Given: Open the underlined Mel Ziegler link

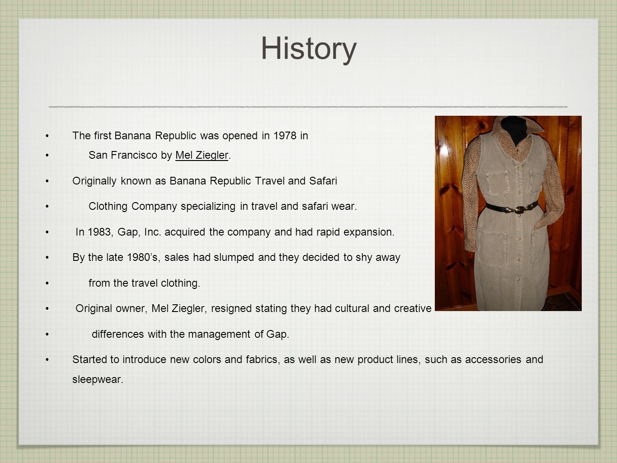Looking at the screenshot, I should [202, 155].
